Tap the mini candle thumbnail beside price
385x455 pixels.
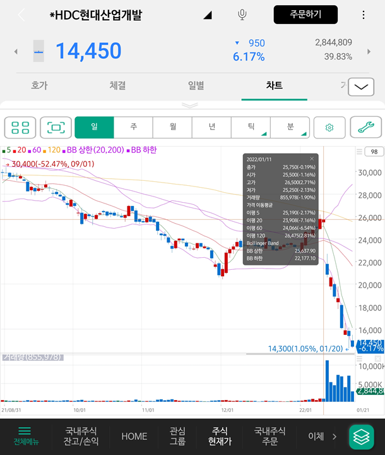[38, 51]
